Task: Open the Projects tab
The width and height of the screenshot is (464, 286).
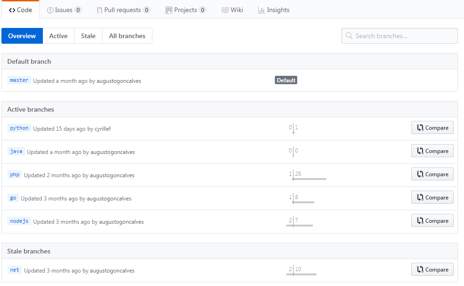Action: point(185,10)
